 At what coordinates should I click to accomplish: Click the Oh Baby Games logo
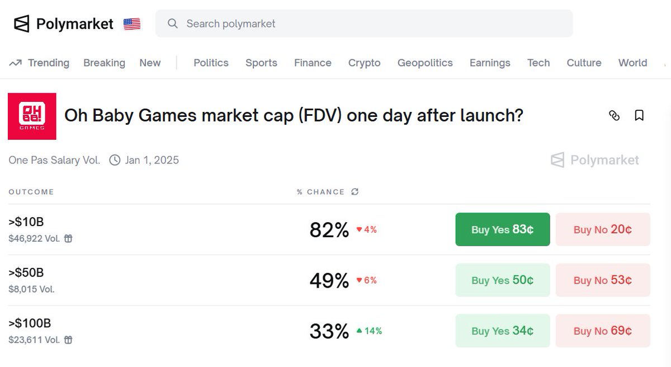point(32,116)
